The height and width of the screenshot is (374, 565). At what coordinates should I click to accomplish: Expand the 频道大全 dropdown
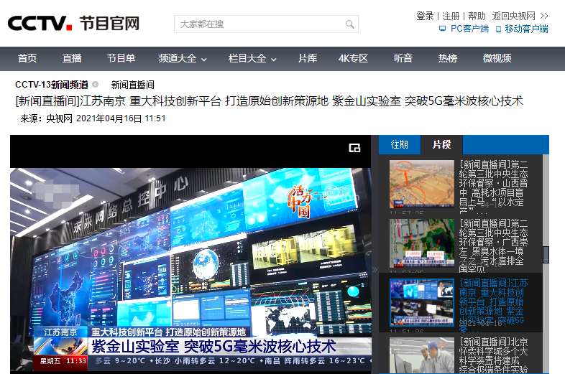pyautogui.click(x=183, y=58)
